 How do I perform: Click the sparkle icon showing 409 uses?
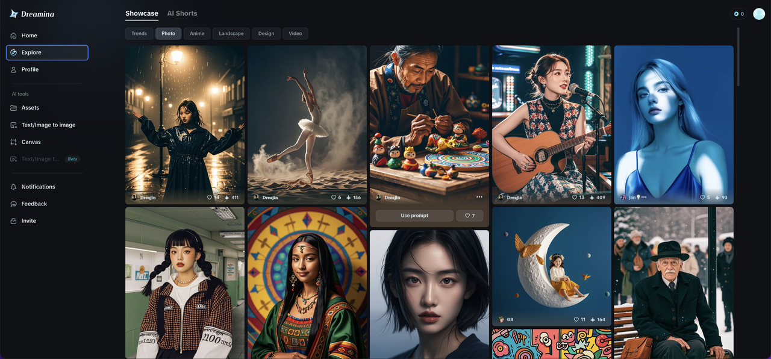point(592,198)
